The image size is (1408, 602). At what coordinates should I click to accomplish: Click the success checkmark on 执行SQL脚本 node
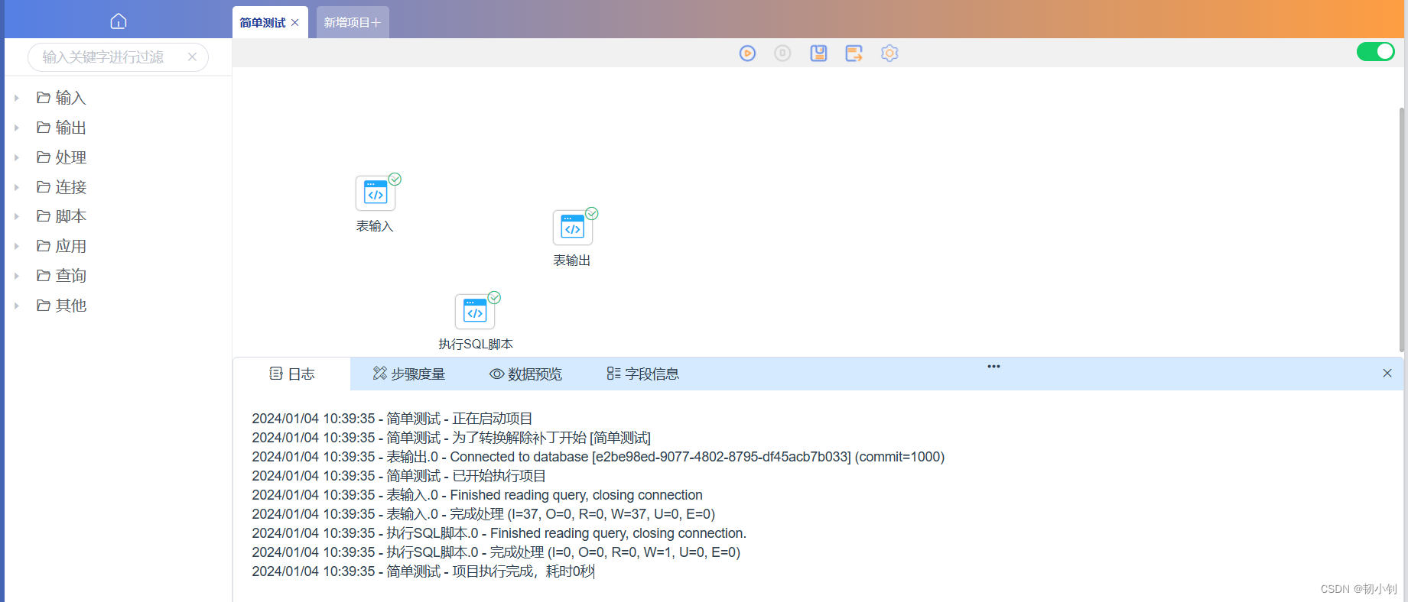point(494,298)
